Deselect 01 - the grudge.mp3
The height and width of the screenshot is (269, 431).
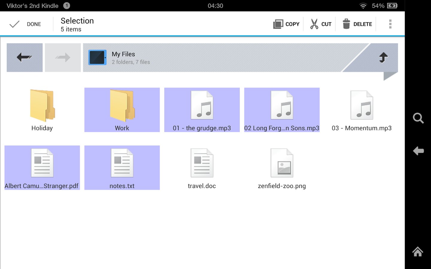[202, 110]
